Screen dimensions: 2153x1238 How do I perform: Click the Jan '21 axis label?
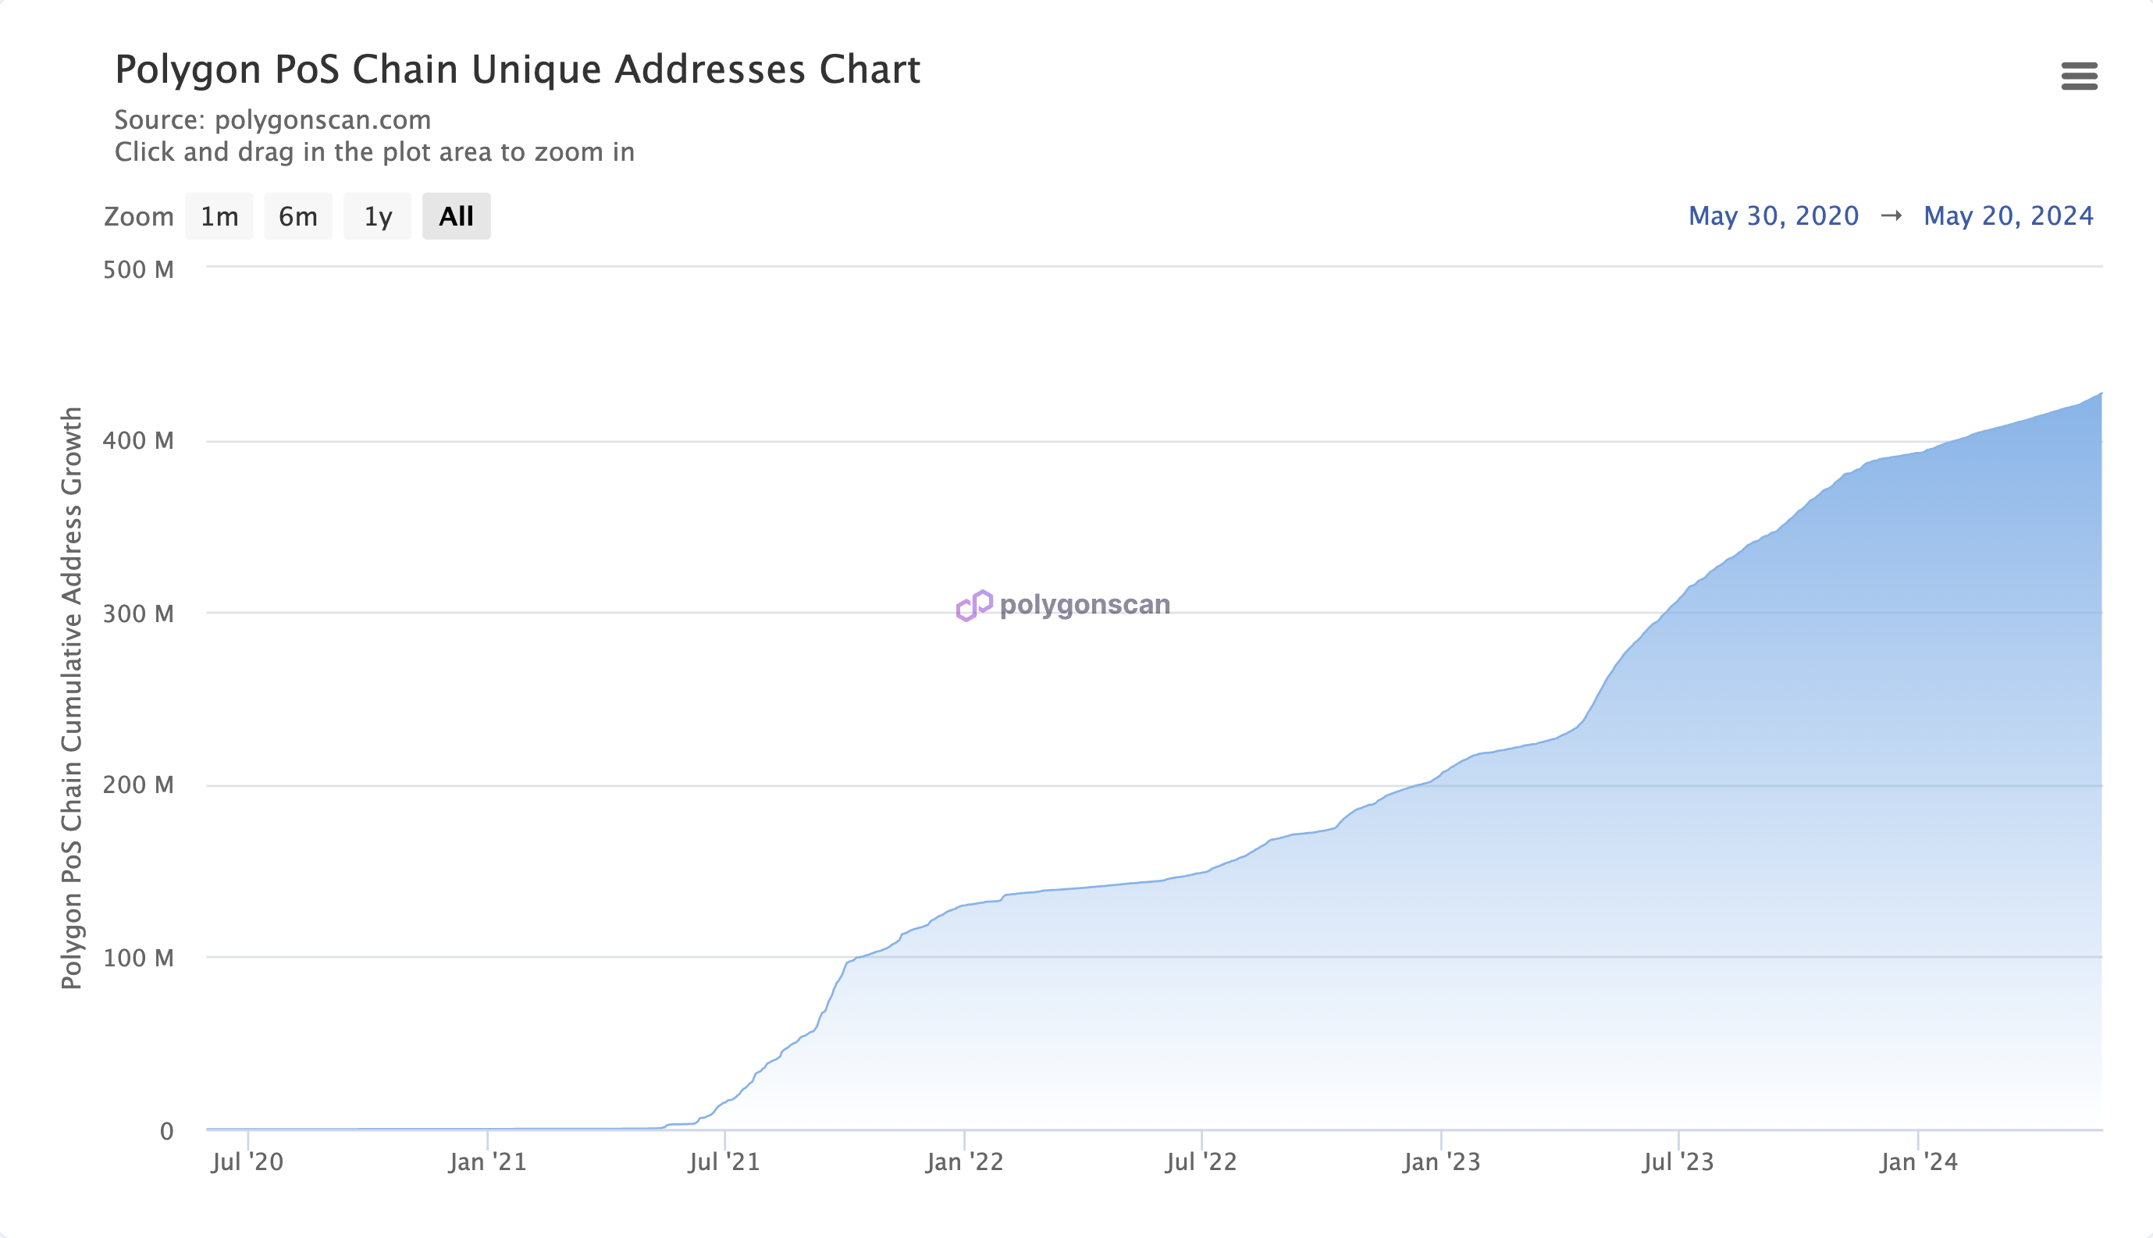pyautogui.click(x=487, y=1162)
